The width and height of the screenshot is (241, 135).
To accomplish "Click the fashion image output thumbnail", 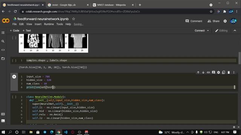I will tap(53, 43).
